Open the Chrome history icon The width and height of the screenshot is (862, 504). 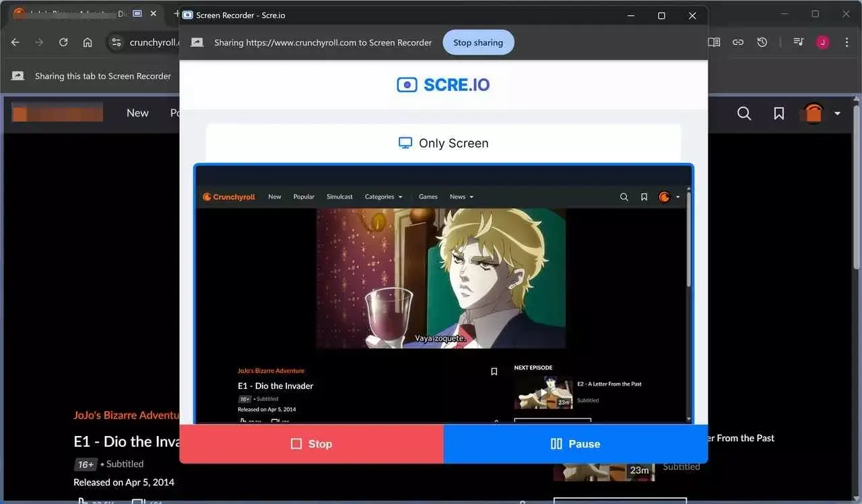(x=762, y=42)
